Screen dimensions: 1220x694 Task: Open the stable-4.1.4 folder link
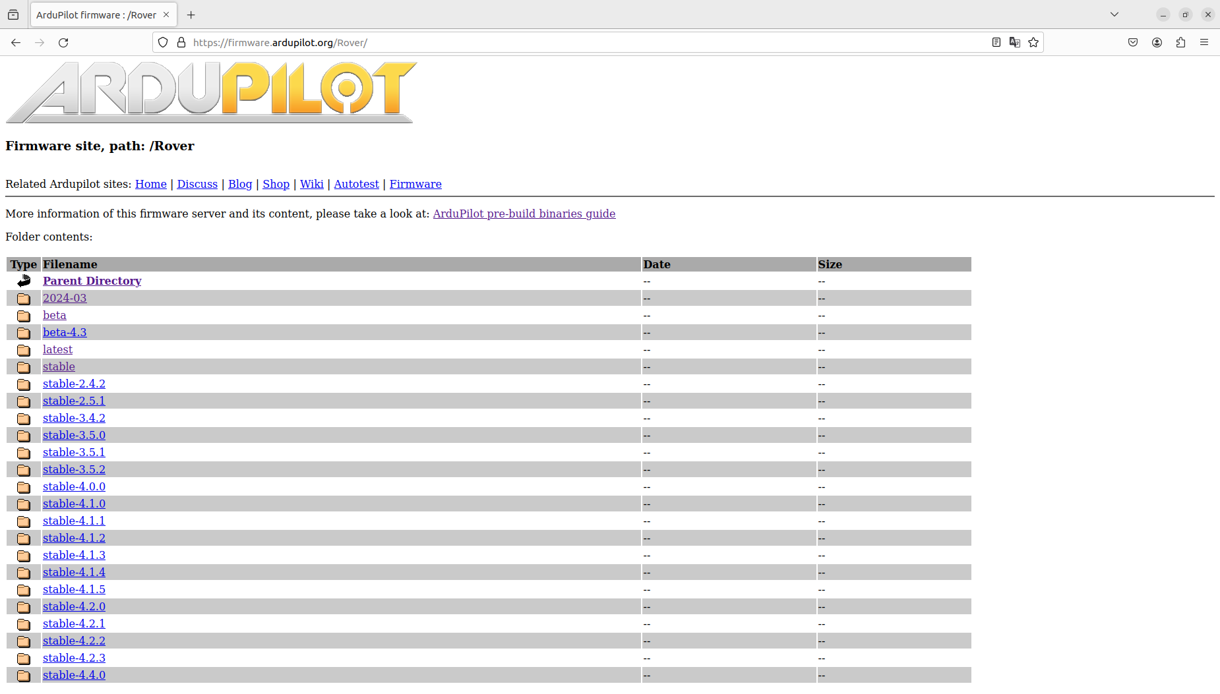click(x=74, y=572)
